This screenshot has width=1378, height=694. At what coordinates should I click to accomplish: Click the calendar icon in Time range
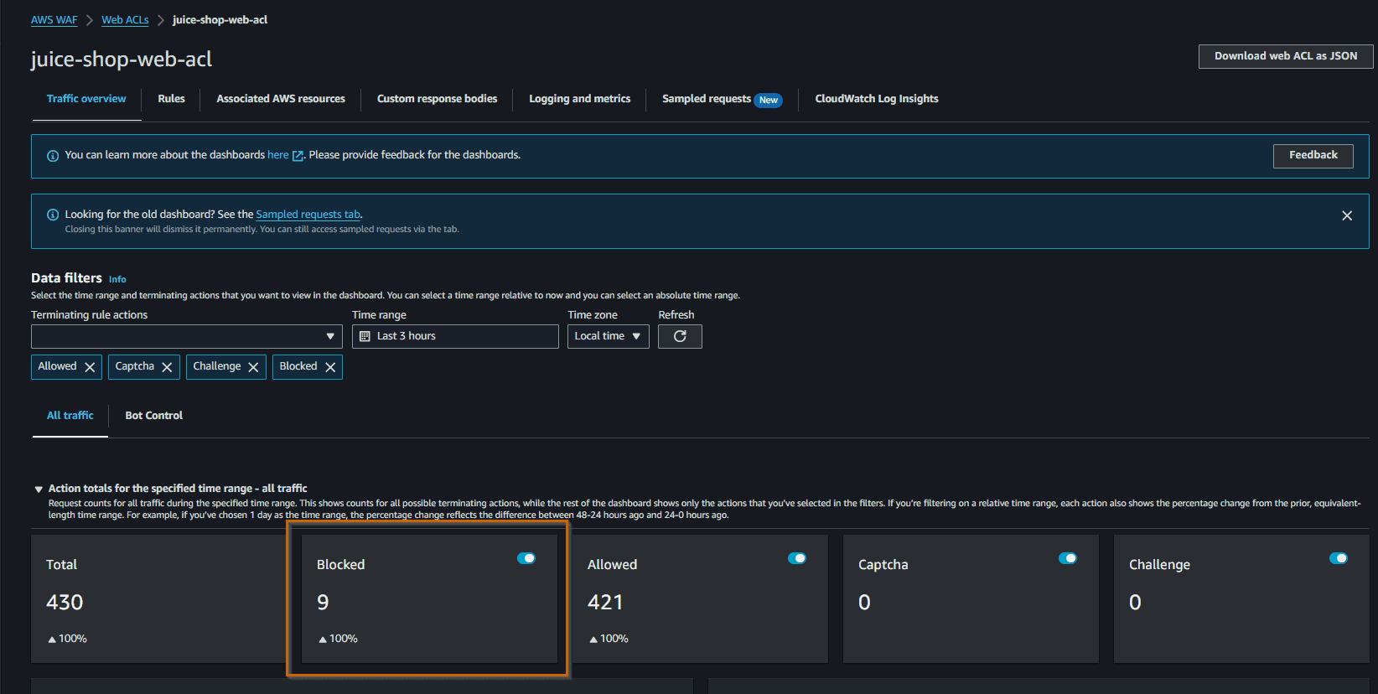(x=365, y=336)
